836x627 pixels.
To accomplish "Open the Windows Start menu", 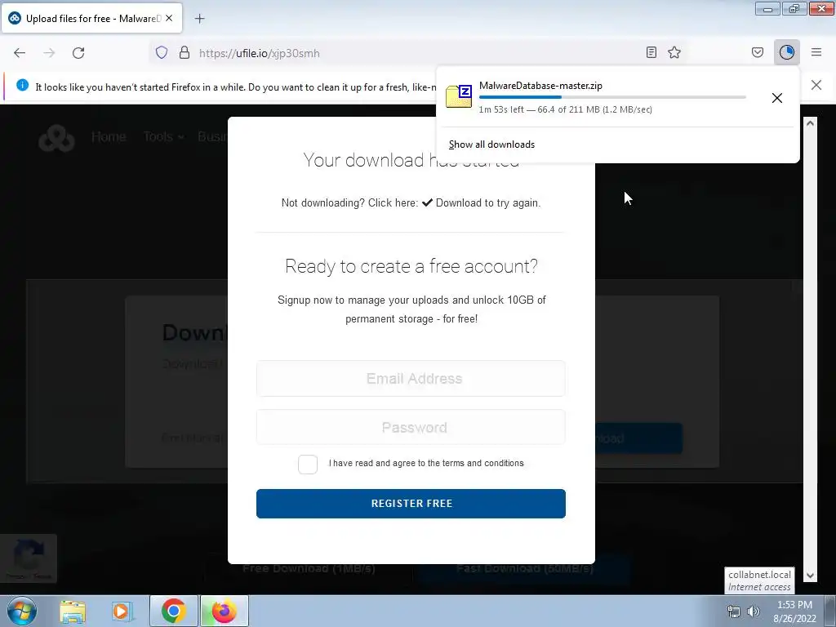I will (22, 611).
